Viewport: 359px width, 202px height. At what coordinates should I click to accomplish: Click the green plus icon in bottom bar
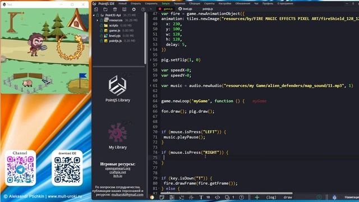[x=257, y=197]
